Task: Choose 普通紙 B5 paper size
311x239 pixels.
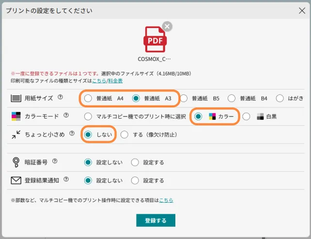Action: point(184,98)
